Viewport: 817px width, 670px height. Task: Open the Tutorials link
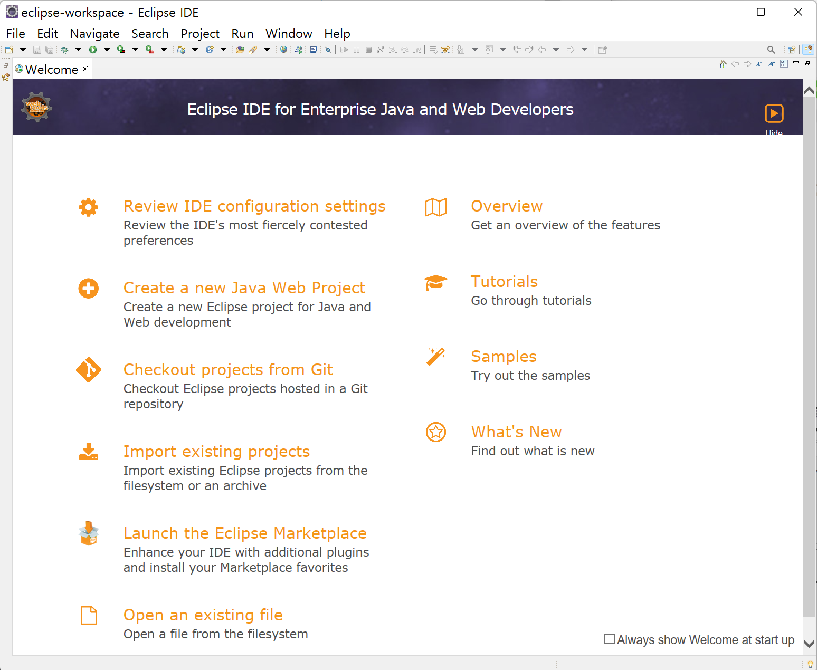504,282
